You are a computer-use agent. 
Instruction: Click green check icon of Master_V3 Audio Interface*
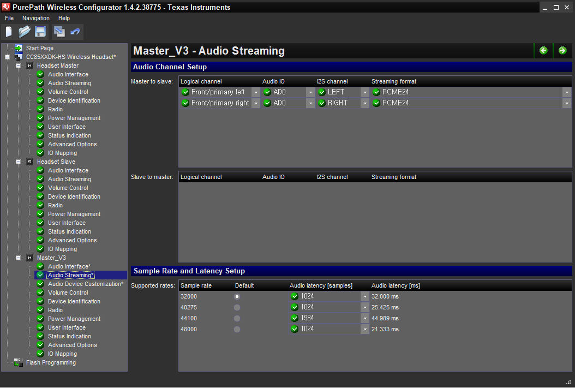tap(40, 266)
